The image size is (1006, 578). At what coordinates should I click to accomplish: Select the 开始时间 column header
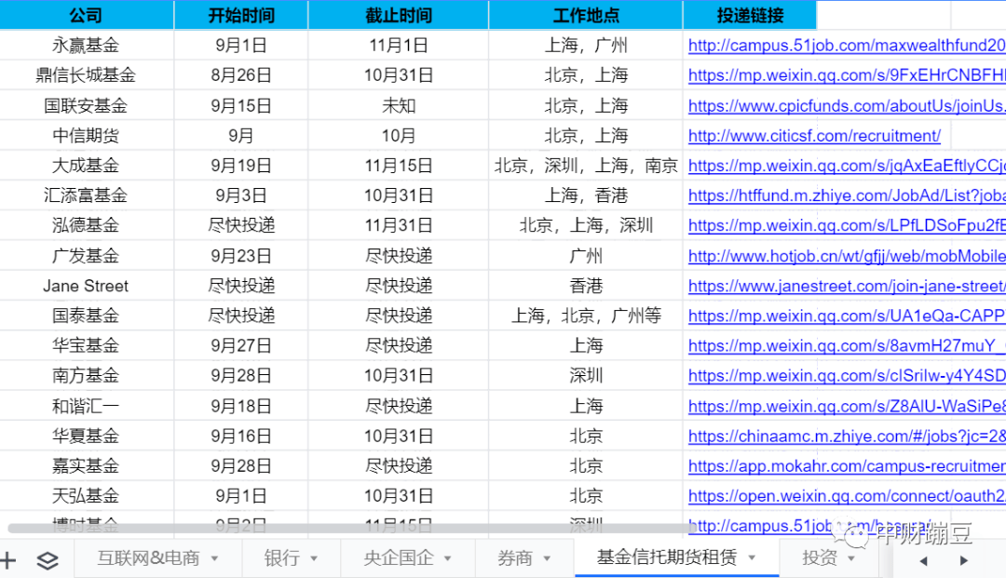241,15
